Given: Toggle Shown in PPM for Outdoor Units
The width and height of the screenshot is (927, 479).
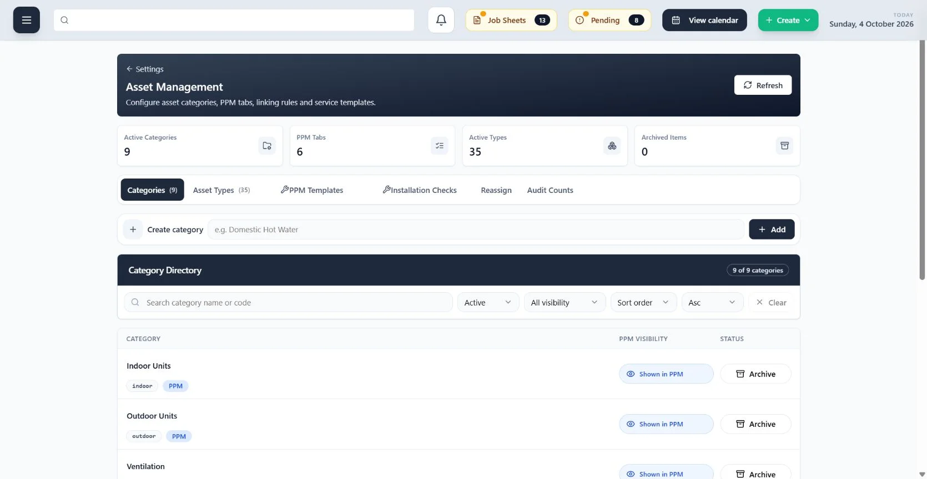Looking at the screenshot, I should click(x=666, y=424).
